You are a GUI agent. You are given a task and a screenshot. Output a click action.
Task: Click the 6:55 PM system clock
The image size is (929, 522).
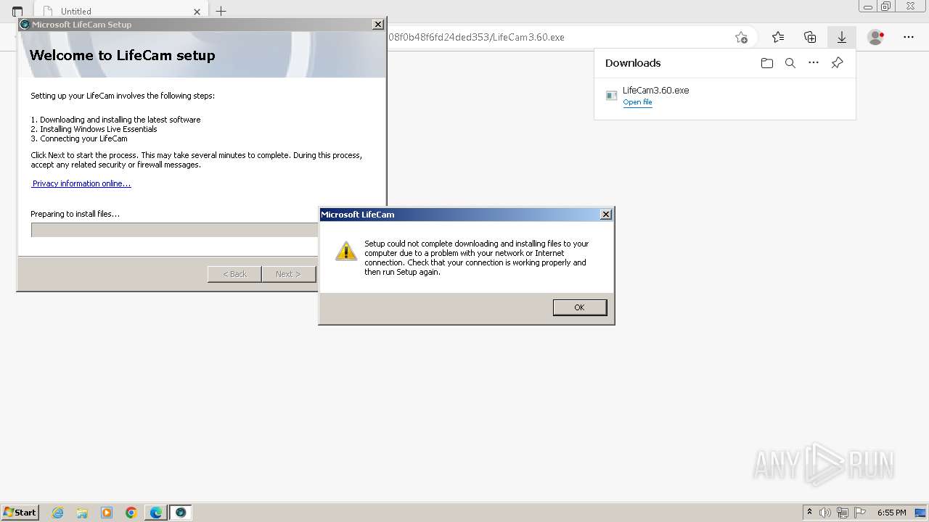[x=892, y=513]
